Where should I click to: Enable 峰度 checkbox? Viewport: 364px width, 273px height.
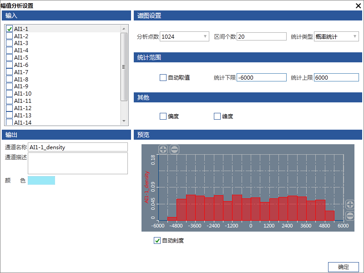point(217,116)
